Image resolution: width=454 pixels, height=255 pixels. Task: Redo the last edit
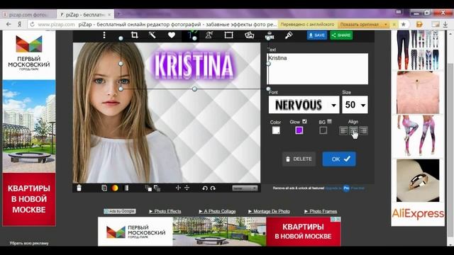click(213, 188)
